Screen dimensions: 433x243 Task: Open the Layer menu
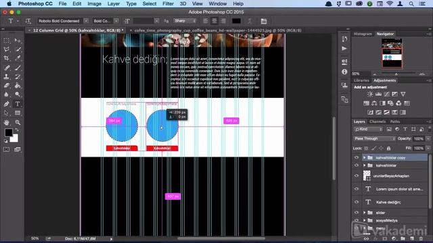click(114, 4)
